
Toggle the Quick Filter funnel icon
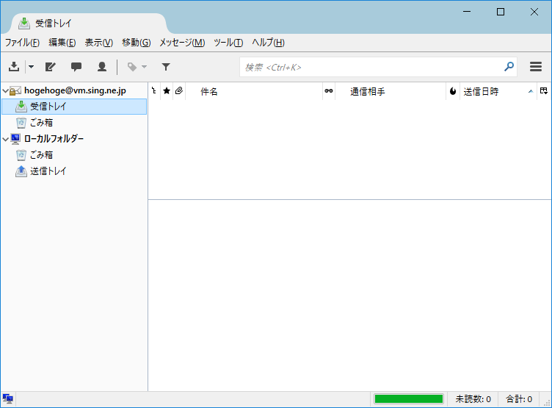[166, 67]
